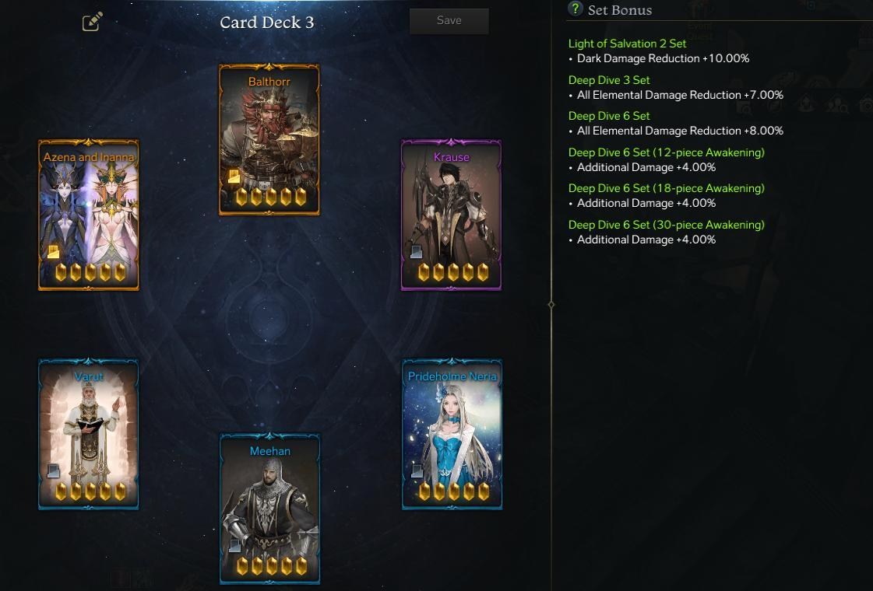
Task: Select the Krause card
Action: tap(452, 215)
